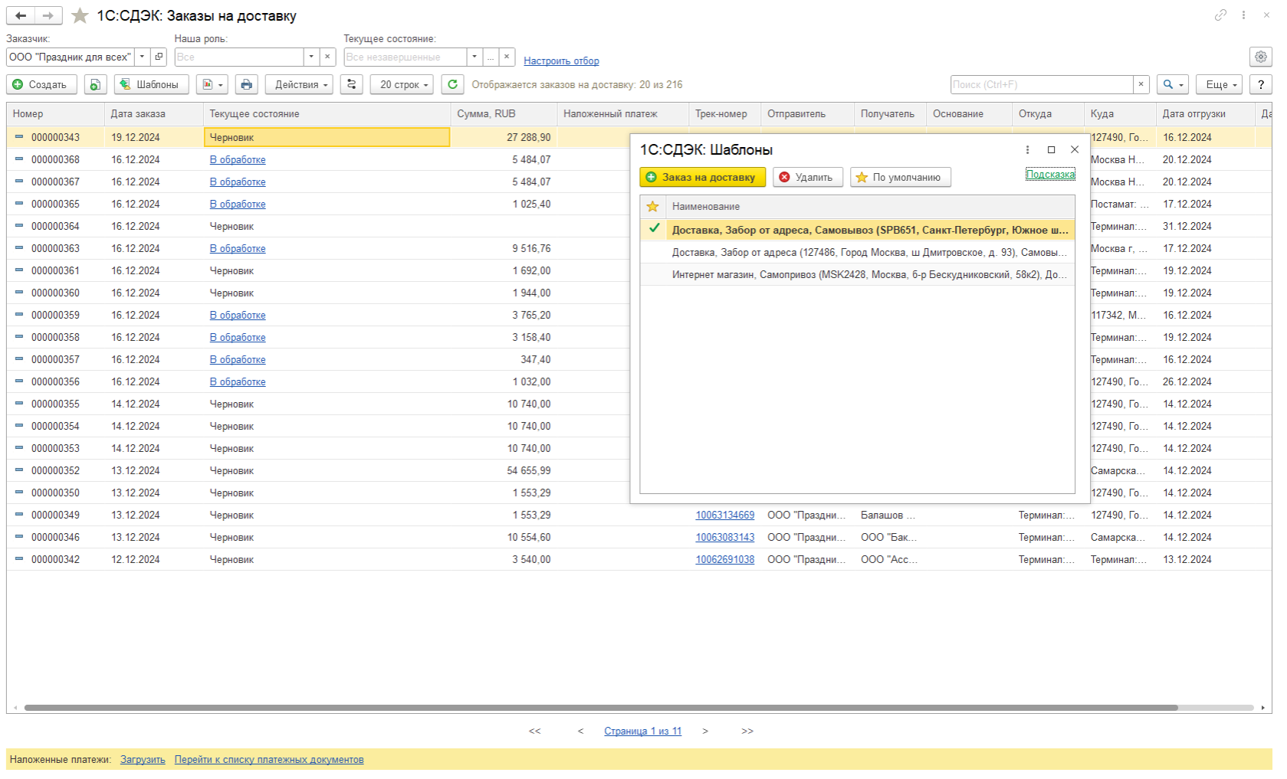Expand the Заказчик dropdown list
Viewport: 1287px width, 779px height.
click(143, 57)
